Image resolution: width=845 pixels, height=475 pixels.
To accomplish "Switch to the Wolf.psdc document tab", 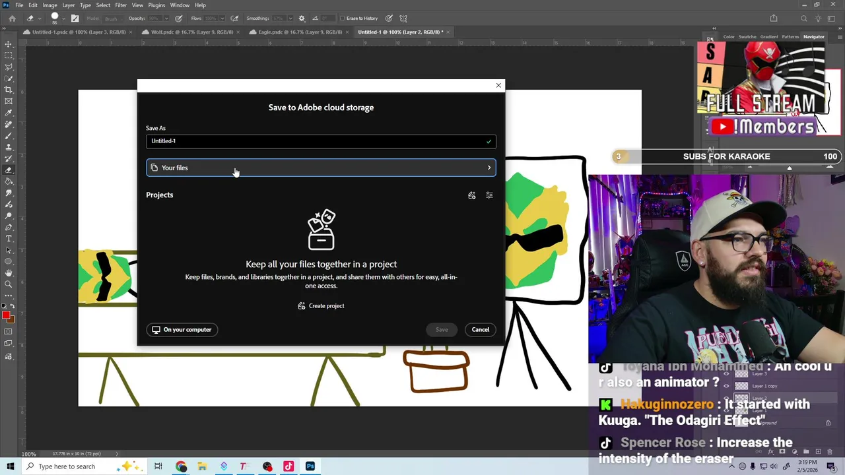I will coord(191,32).
